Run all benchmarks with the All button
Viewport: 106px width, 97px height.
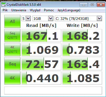[x=12, y=21]
